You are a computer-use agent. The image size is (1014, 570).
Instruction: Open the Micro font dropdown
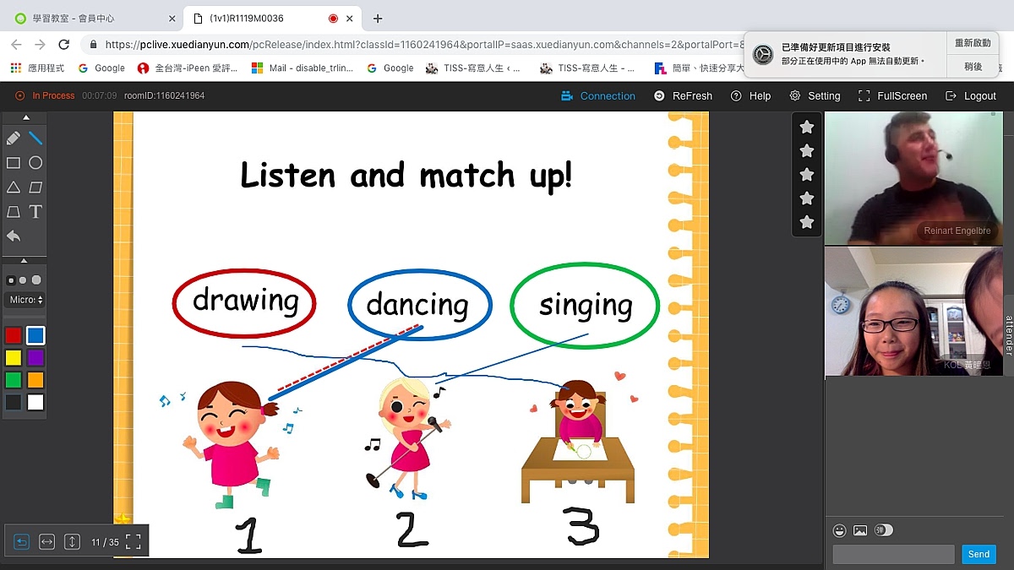point(25,300)
